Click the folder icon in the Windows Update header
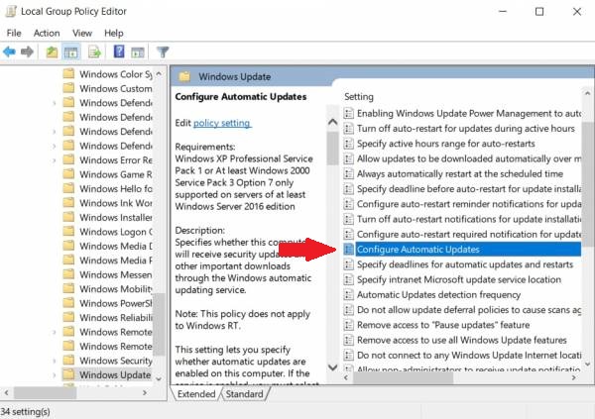Screen dimensions: 595x419 184,76
